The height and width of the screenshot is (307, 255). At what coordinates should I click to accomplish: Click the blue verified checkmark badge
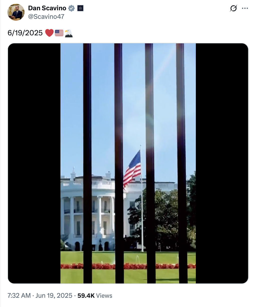pyautogui.click(x=72, y=8)
